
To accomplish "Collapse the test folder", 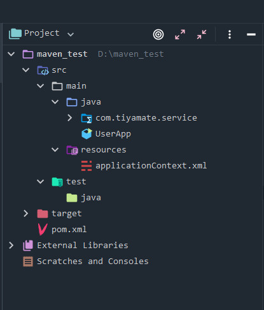I will pyautogui.click(x=41, y=182).
